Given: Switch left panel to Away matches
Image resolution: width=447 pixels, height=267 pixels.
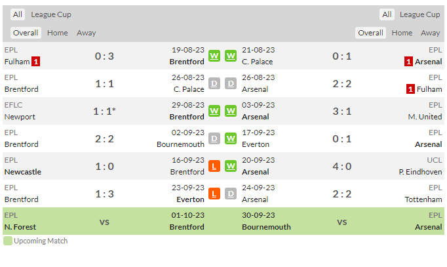Looking at the screenshot, I should pyautogui.click(x=86, y=33).
